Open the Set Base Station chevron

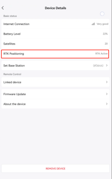click(x=107, y=65)
